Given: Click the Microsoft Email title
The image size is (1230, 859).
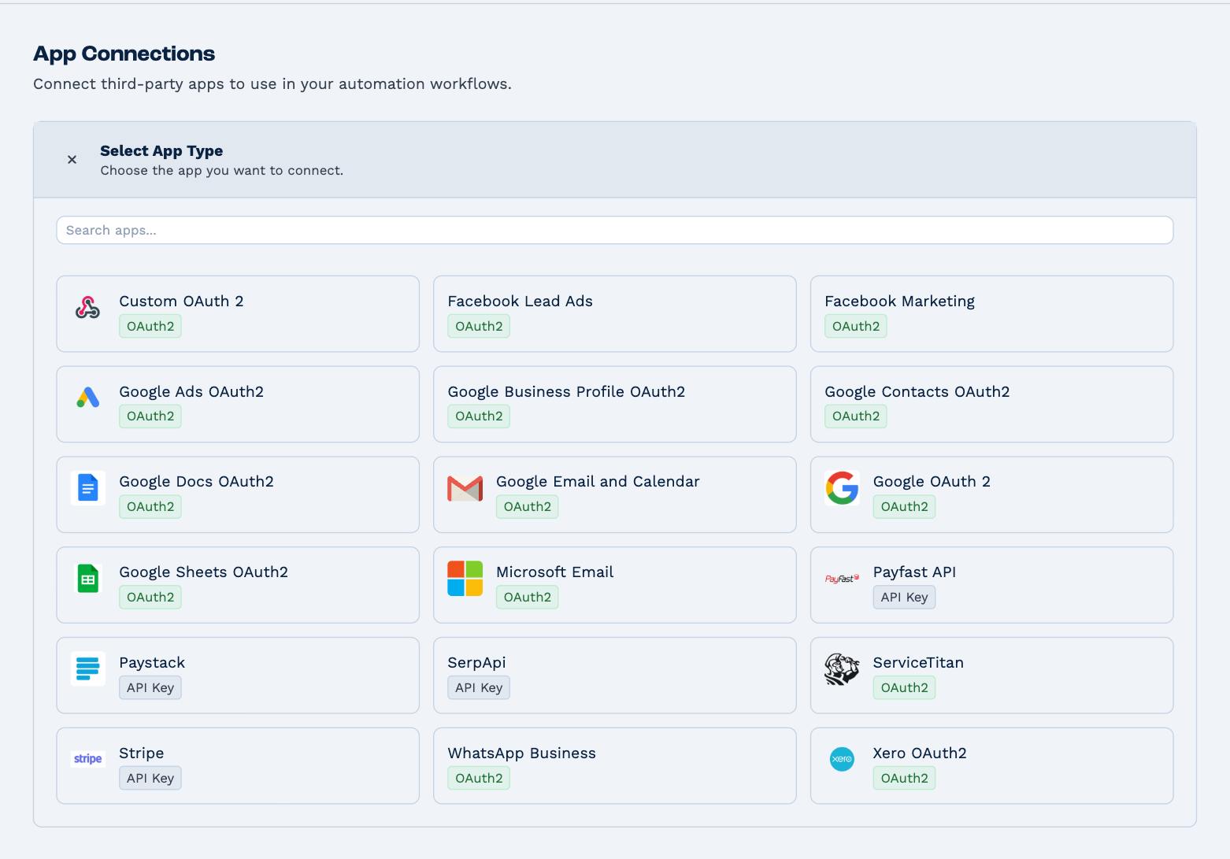Looking at the screenshot, I should point(554,572).
